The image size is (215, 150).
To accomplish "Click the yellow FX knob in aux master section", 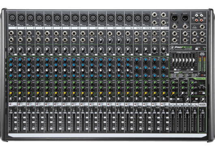I will [173, 93].
